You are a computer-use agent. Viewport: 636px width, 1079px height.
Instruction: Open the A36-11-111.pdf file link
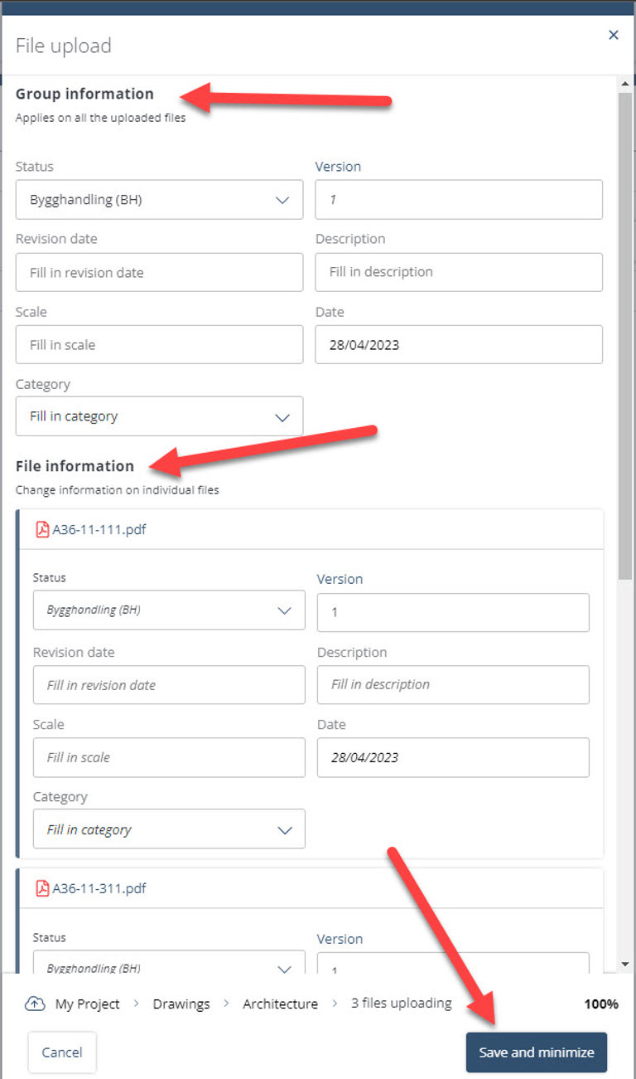[x=99, y=529]
